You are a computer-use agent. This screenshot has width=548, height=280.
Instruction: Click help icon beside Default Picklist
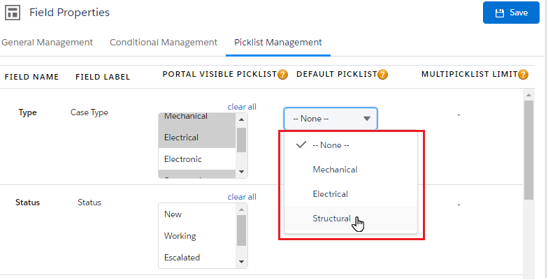383,75
